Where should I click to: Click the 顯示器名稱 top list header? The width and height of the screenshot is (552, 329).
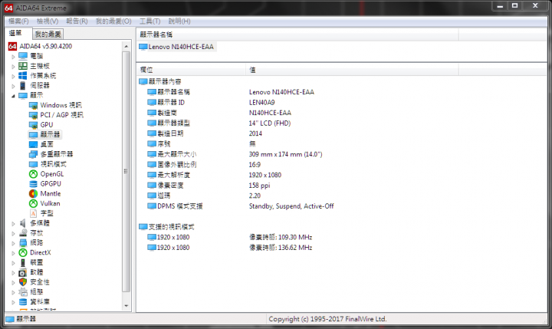click(x=297, y=35)
